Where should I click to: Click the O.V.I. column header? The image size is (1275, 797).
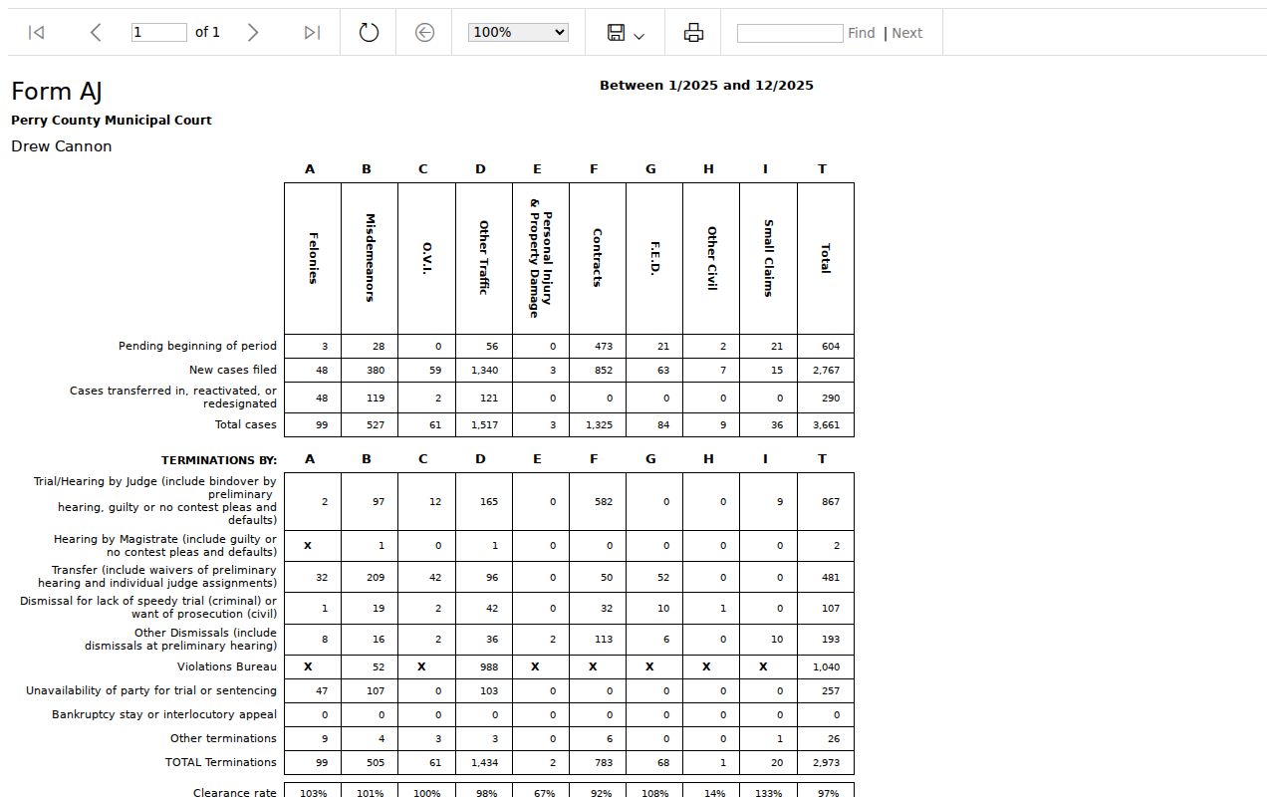click(426, 259)
